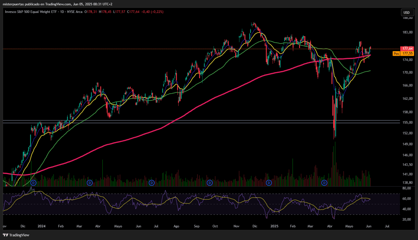Click the '146,00' price axis label

pyautogui.click(x=407, y=155)
